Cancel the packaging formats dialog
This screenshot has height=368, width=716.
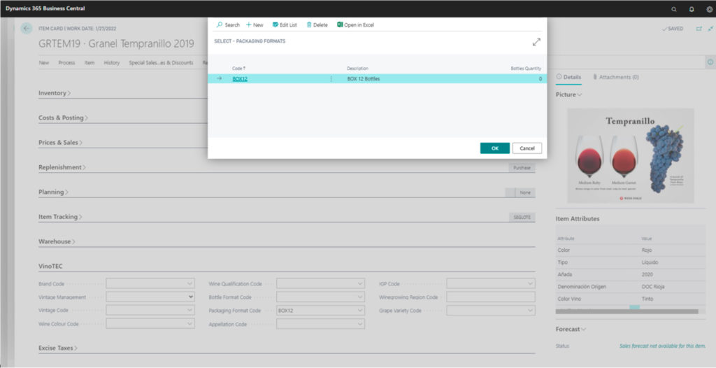click(x=527, y=148)
